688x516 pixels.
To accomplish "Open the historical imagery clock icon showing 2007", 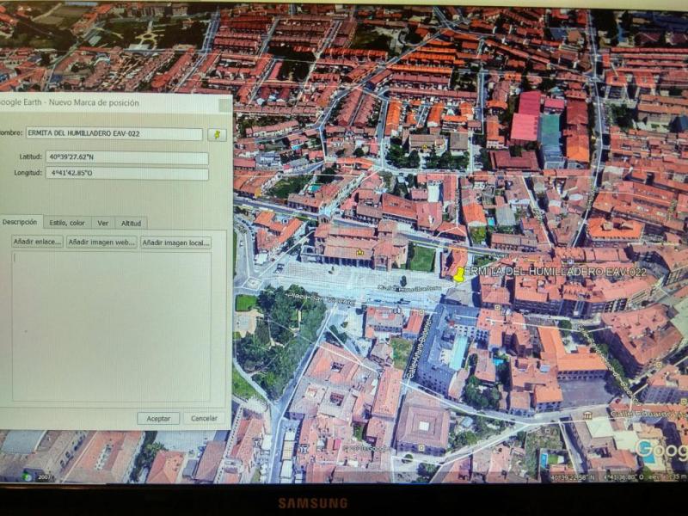I will pyautogui.click(x=28, y=476).
